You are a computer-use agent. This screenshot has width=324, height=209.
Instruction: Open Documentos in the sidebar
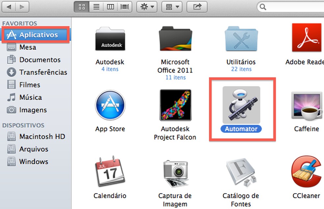coord(36,60)
